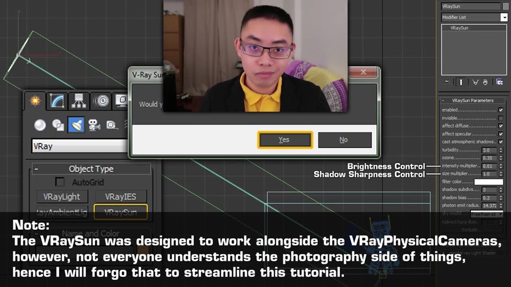This screenshot has width=511, height=287.
Task: Click Configure Modifier Sets icon
Action: click(x=499, y=82)
